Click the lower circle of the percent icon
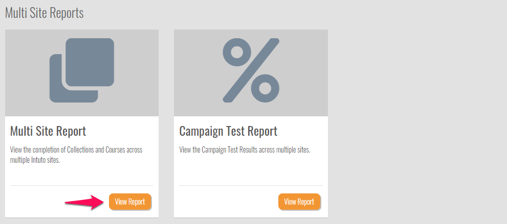507x224 pixels. (265, 87)
